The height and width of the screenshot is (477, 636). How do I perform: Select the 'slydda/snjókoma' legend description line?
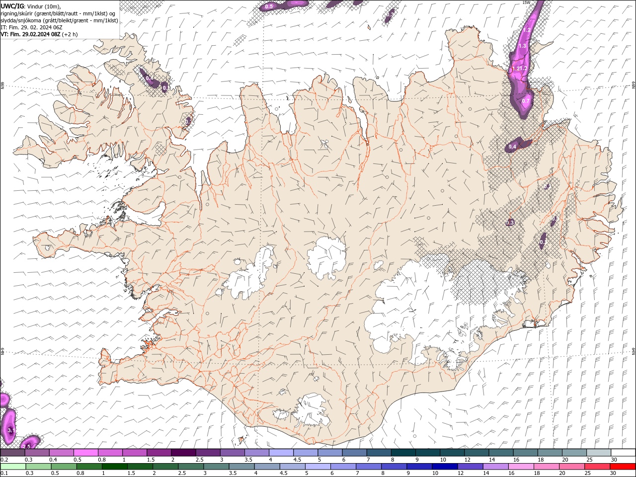60,20
